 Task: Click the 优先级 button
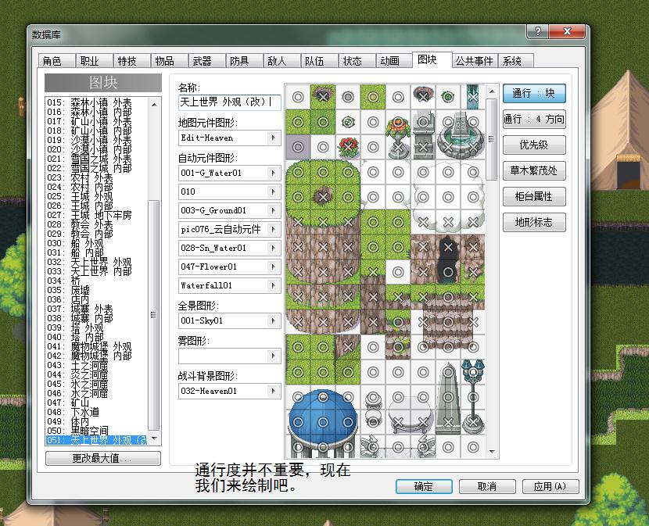534,145
